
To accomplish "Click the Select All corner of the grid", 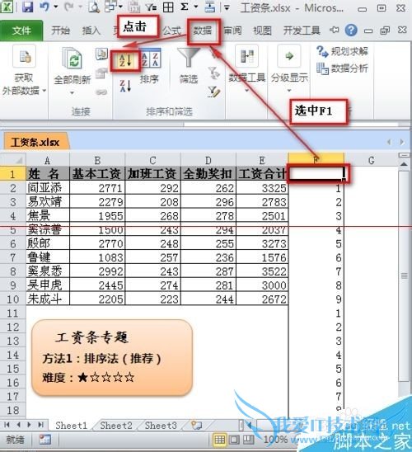I will tap(13, 160).
